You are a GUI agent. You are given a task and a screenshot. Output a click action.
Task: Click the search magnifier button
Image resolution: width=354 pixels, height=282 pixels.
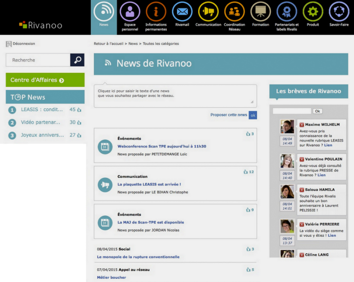point(77,60)
